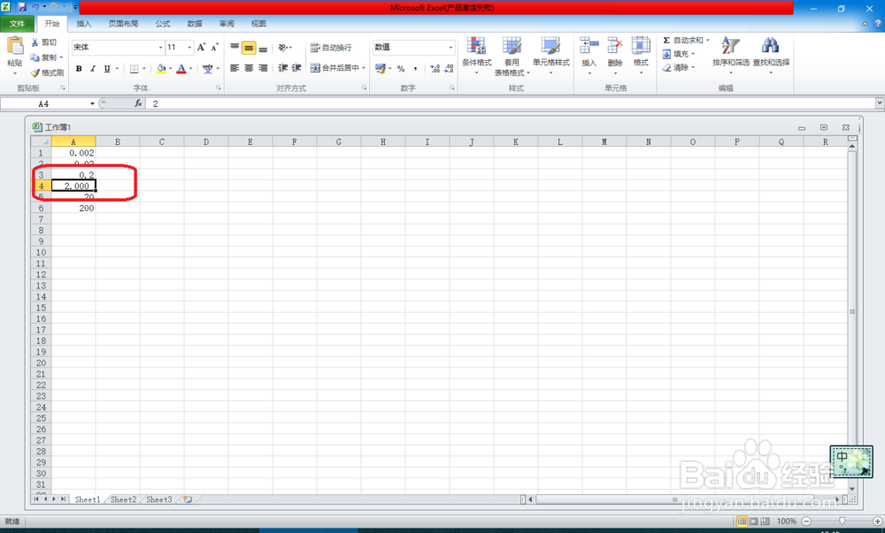
Task: Switch to the Insert tab
Action: pyautogui.click(x=84, y=24)
